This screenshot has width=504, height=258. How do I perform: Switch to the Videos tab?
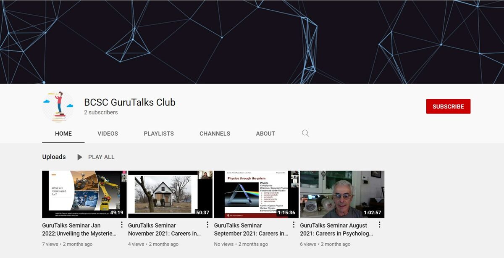tap(108, 134)
